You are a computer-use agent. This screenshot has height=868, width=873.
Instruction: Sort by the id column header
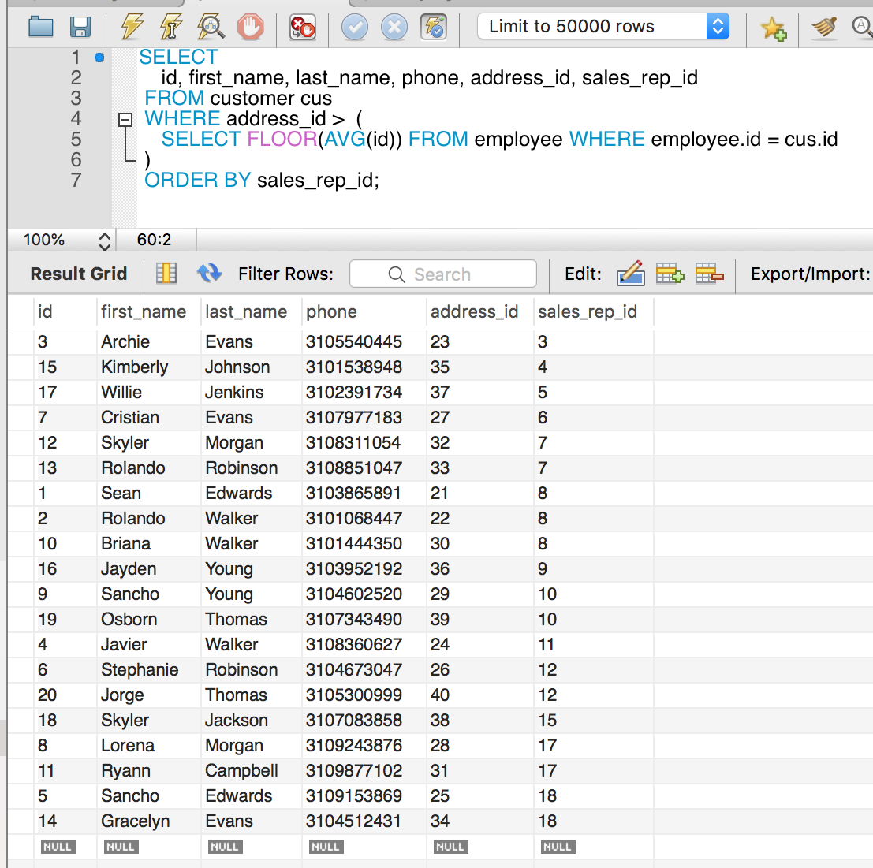coord(65,311)
